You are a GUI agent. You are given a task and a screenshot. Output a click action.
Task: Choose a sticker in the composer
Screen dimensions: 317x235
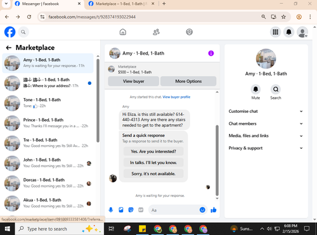[x=131, y=210]
